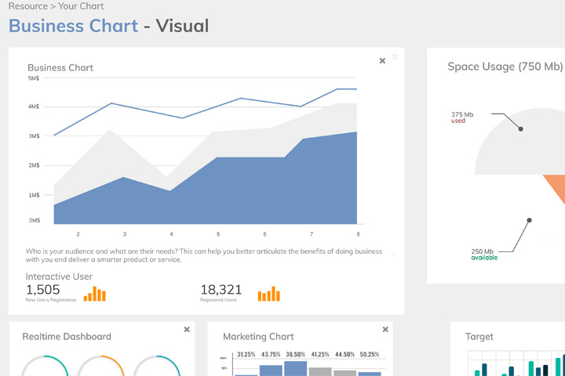Click the 44.50% marketing bar label
The image size is (565, 376).
coord(344,354)
